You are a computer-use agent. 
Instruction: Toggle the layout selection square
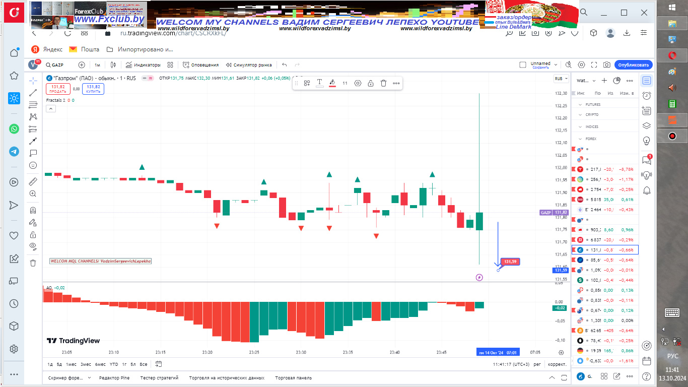tap(523, 65)
